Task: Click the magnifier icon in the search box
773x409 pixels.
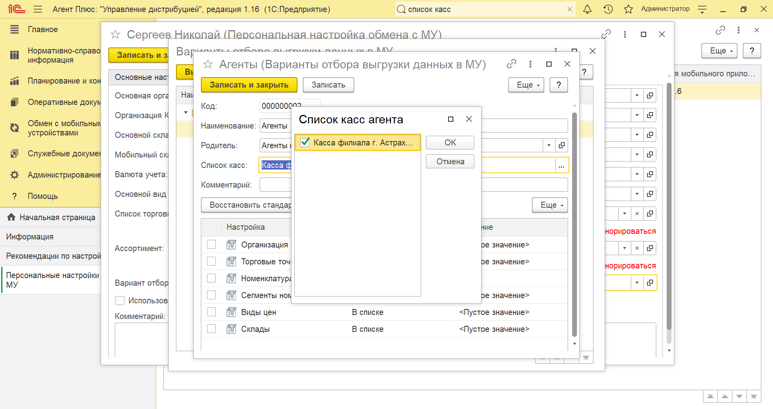Action: [x=401, y=9]
